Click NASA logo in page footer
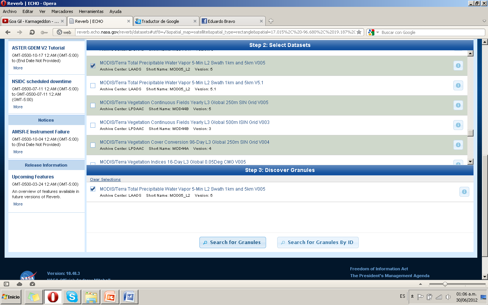The height and width of the screenshot is (305, 488). (28, 276)
